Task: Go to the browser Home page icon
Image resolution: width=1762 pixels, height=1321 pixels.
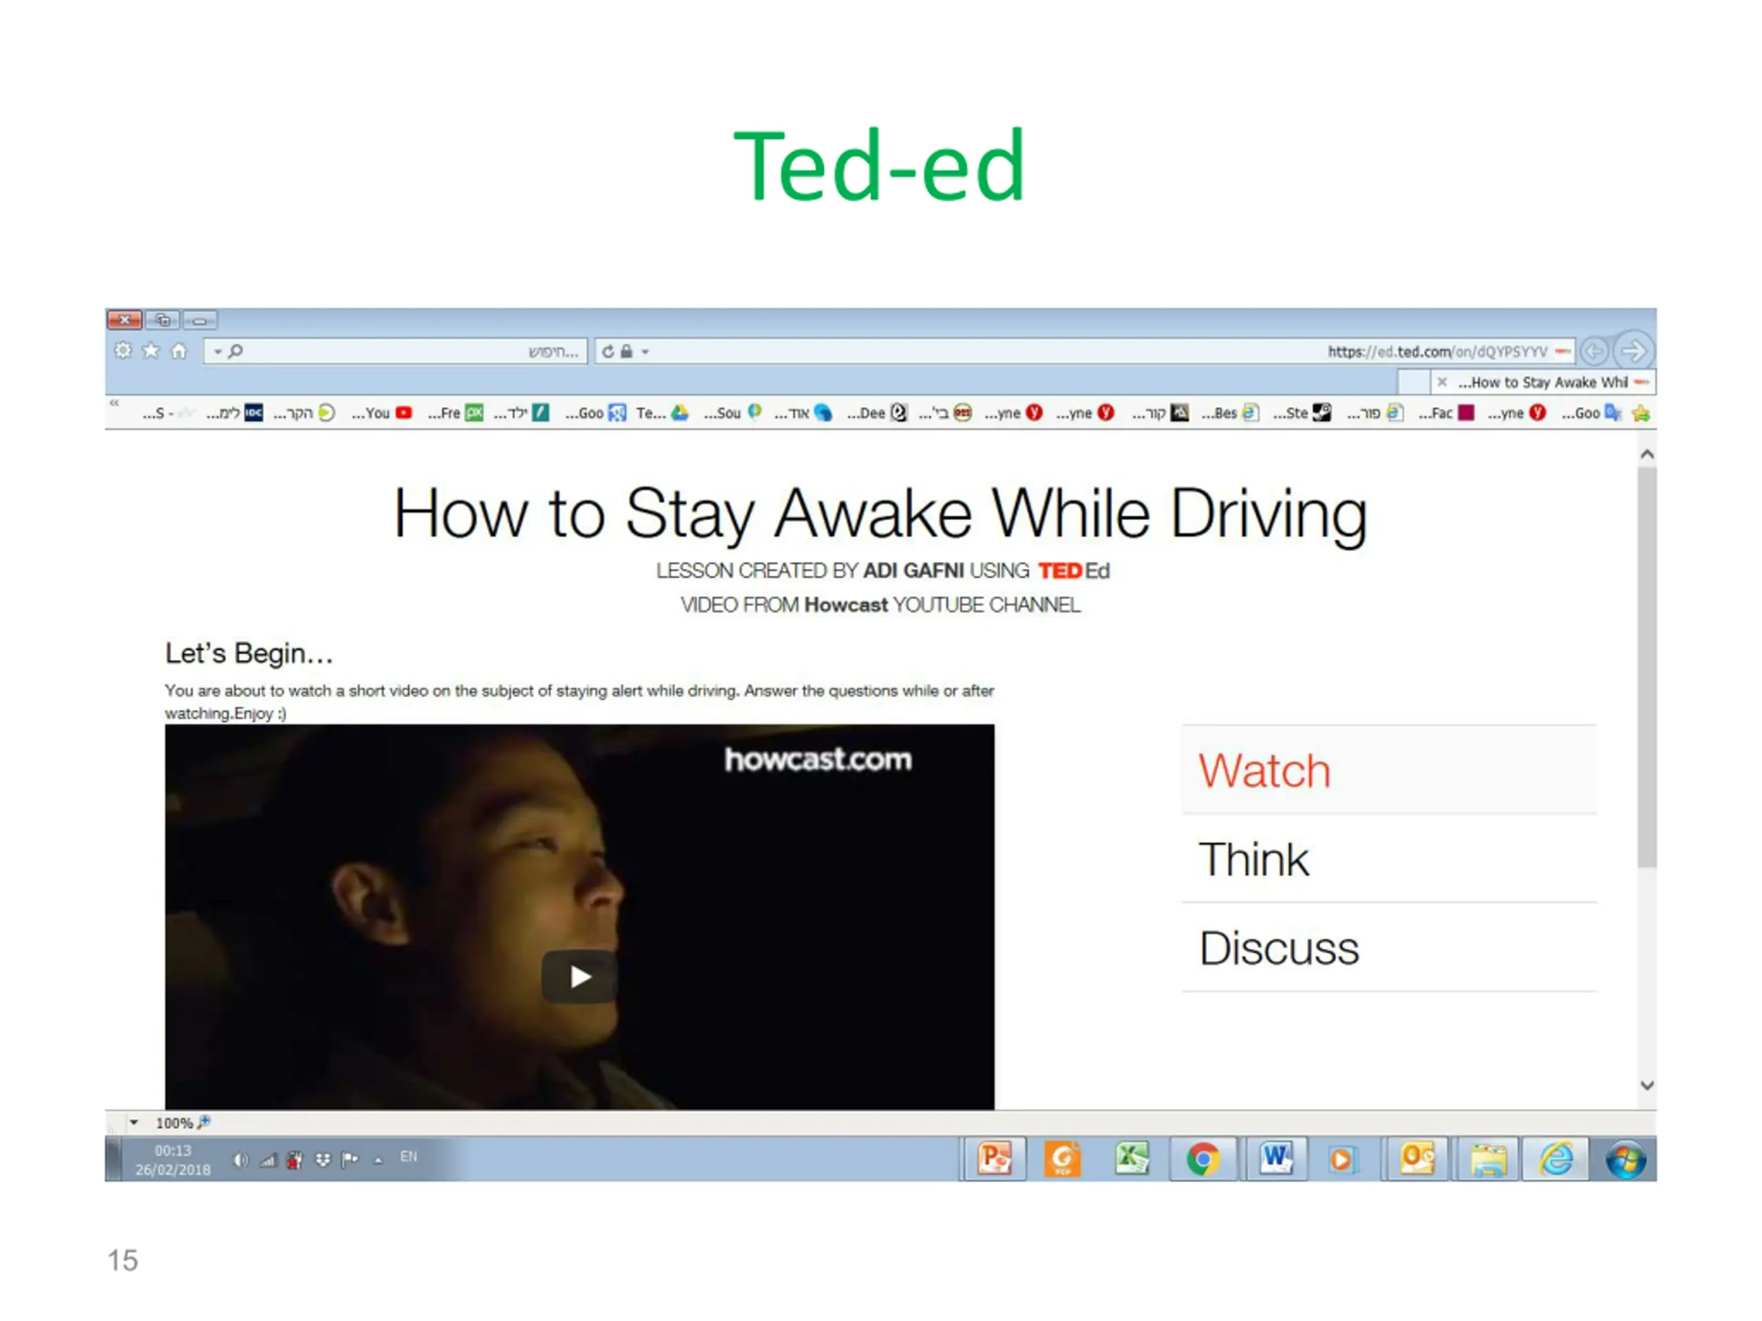Action: tap(178, 350)
